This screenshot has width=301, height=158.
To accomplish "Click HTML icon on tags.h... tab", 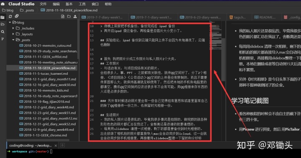I will pyautogui.click(x=231, y=17).
